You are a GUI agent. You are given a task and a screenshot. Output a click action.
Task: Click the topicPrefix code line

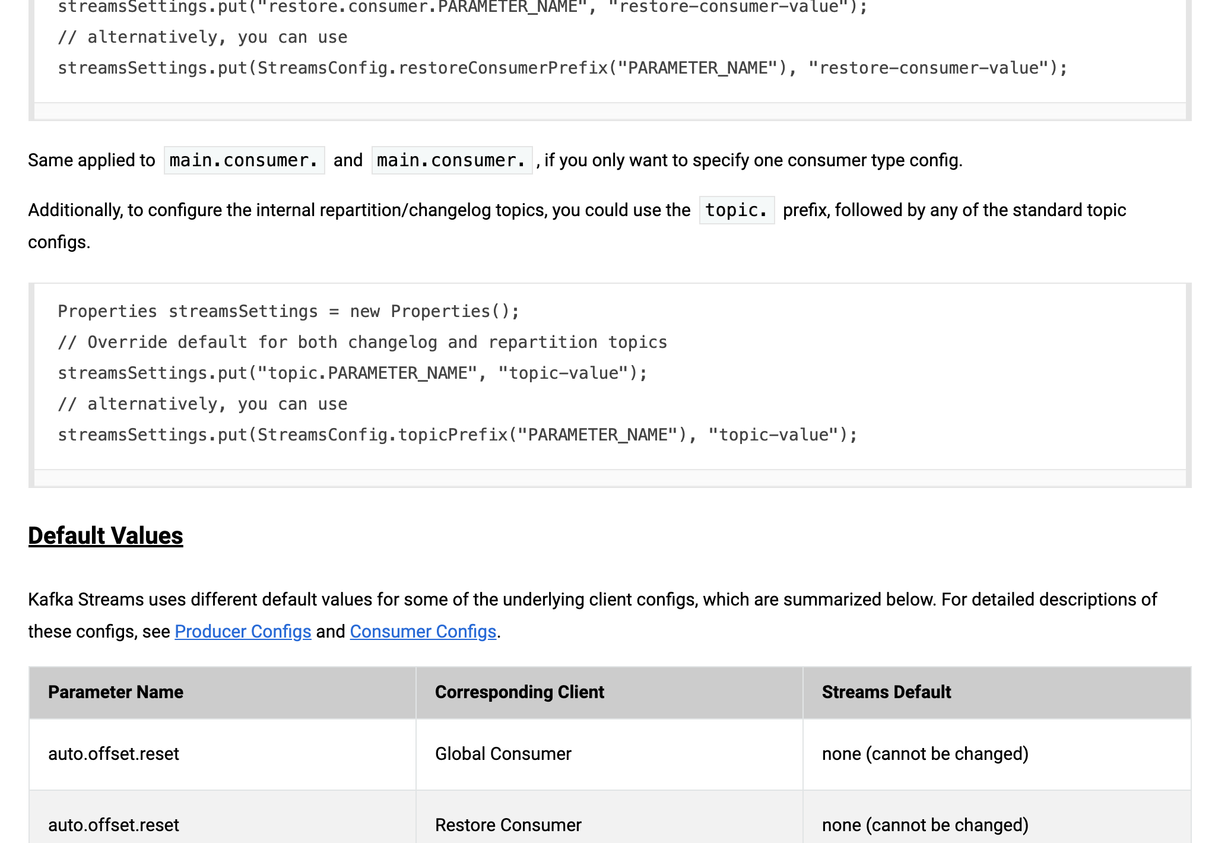(457, 435)
